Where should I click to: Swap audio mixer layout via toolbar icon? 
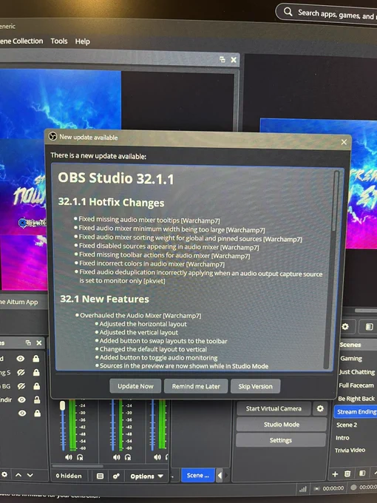click(100, 476)
